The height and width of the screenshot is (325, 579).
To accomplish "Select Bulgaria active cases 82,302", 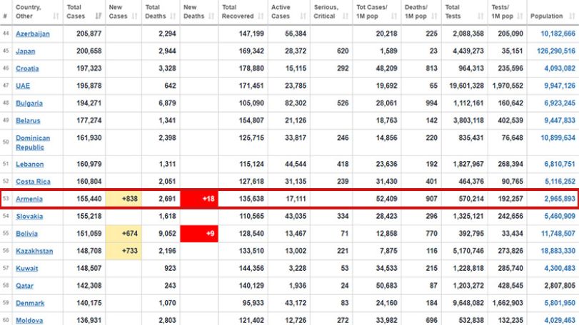I will (x=296, y=103).
